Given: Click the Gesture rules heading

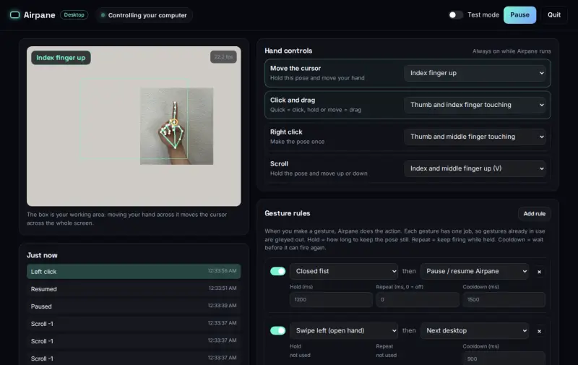Looking at the screenshot, I should point(287,213).
